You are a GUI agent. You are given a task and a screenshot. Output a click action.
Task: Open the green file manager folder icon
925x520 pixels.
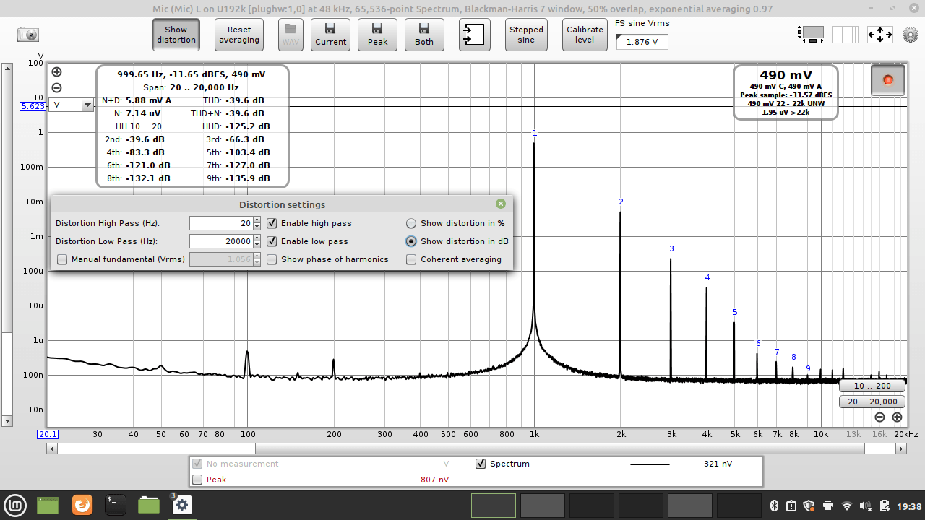149,505
